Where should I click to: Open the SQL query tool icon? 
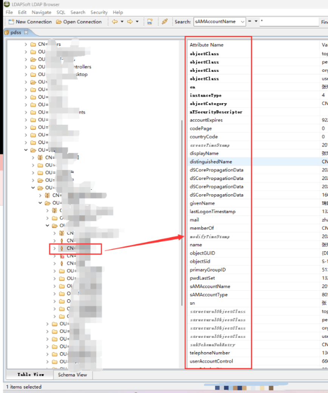click(x=150, y=22)
